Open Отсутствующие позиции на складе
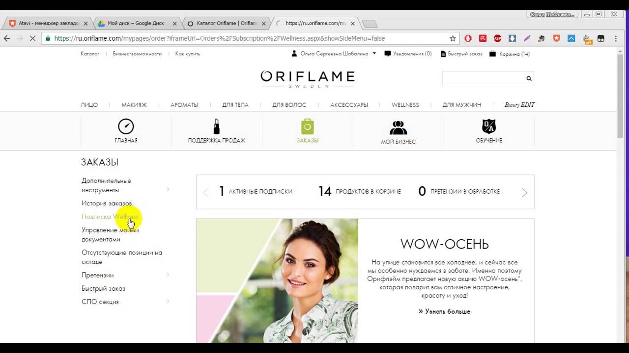The height and width of the screenshot is (353, 629). pos(122,257)
